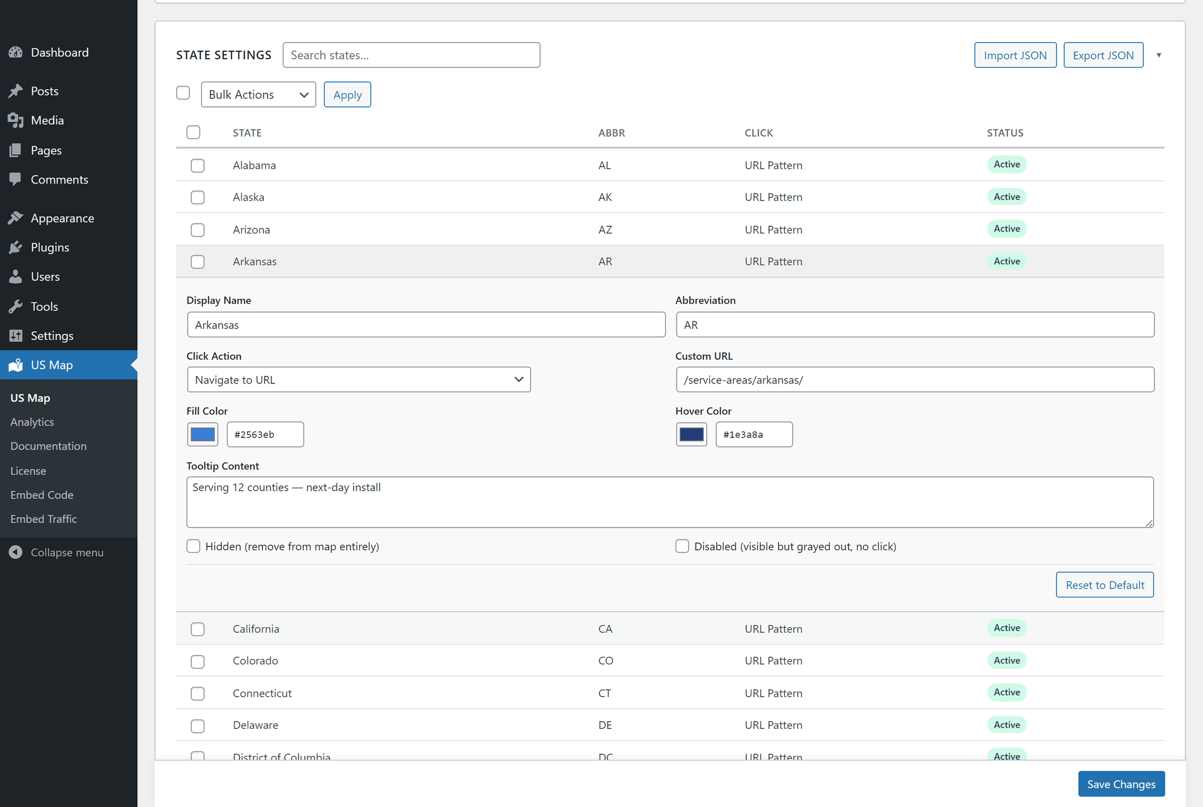The width and height of the screenshot is (1203, 807).
Task: Collapse State Settings panel with triangle toggle
Action: click(x=1159, y=55)
